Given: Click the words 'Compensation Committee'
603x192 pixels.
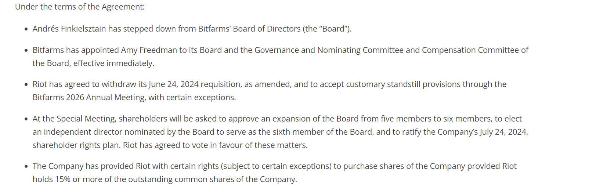Looking at the screenshot, I should click(470, 50).
